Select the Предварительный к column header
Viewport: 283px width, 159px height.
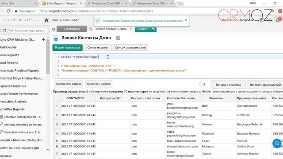tap(253, 98)
